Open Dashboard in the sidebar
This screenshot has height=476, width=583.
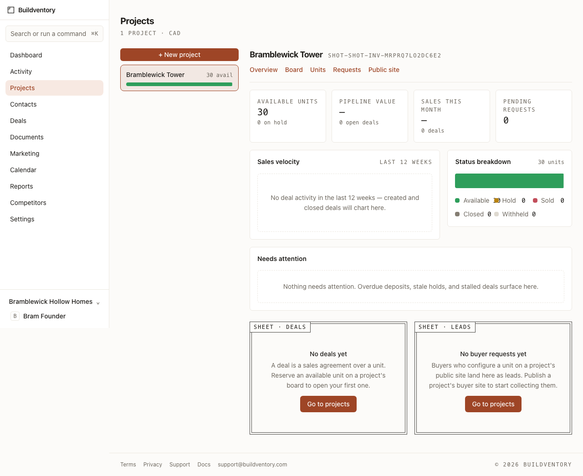pyautogui.click(x=54, y=55)
